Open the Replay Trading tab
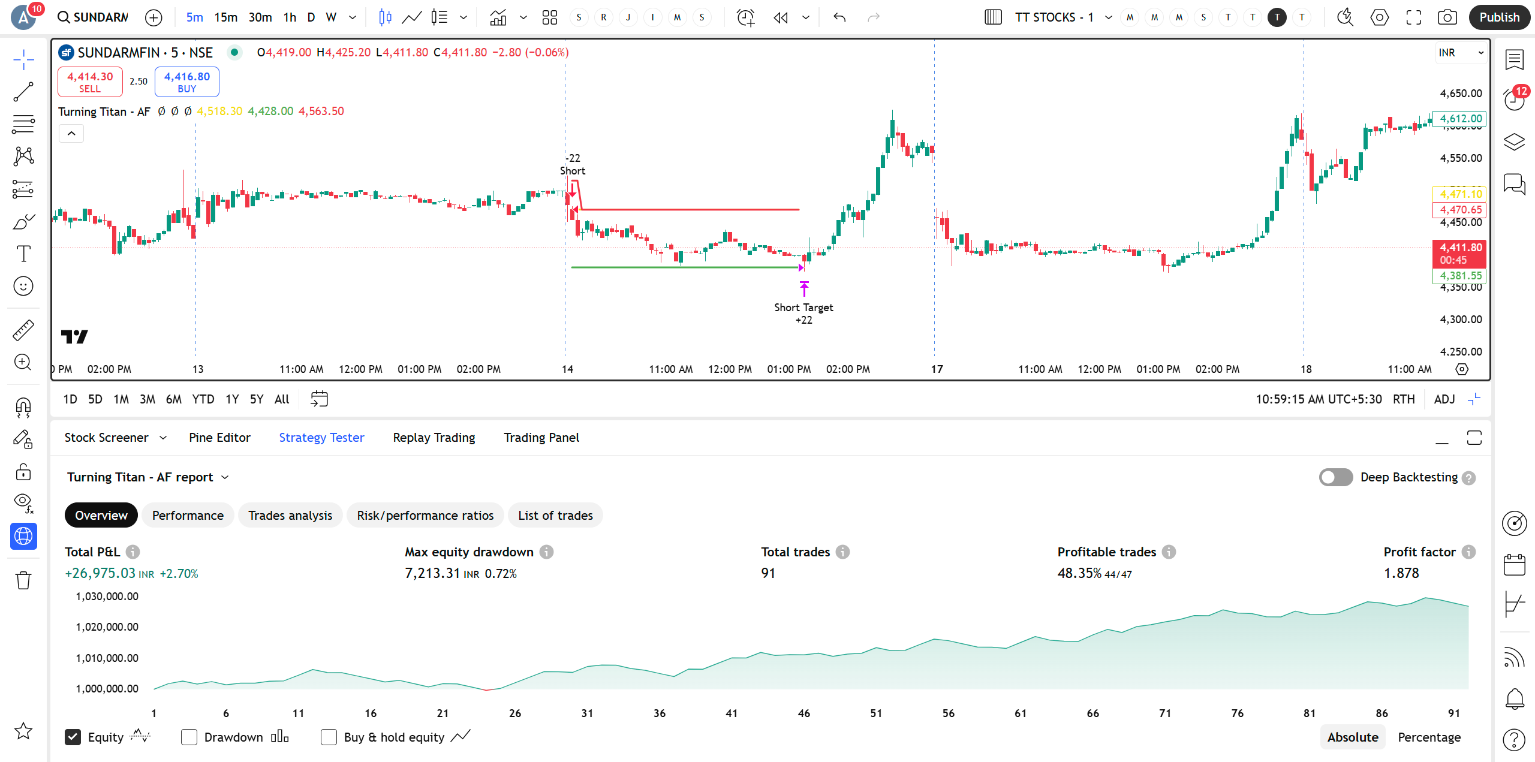The image size is (1535, 762). coord(434,438)
